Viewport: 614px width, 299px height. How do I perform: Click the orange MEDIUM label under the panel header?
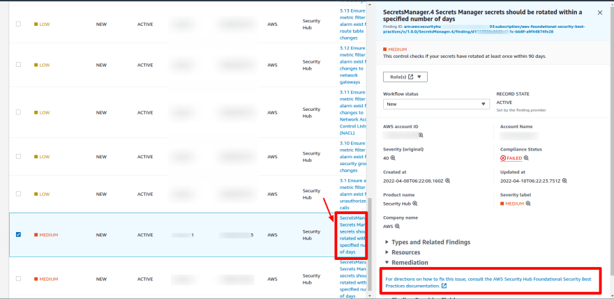pos(395,49)
